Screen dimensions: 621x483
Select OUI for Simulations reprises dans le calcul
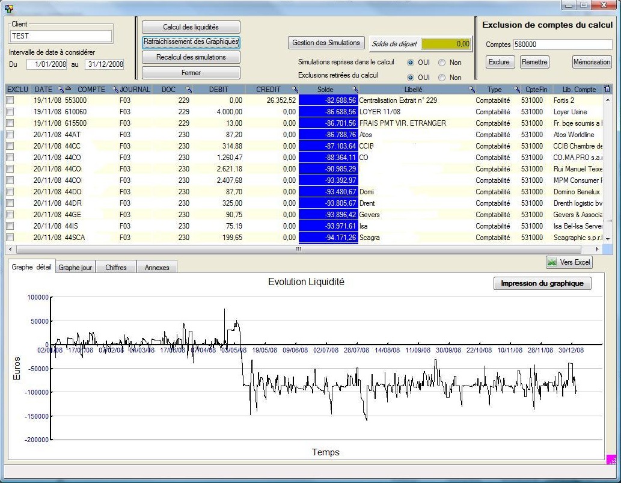(411, 63)
